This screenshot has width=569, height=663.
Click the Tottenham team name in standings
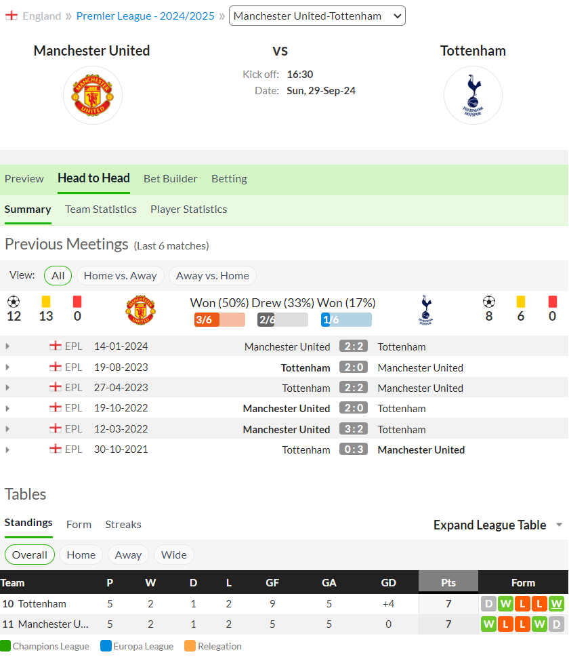pos(42,604)
